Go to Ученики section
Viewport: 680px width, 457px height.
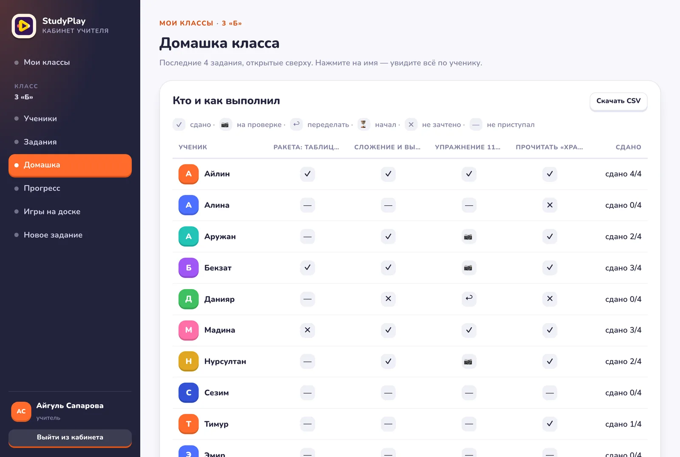[x=70, y=119]
